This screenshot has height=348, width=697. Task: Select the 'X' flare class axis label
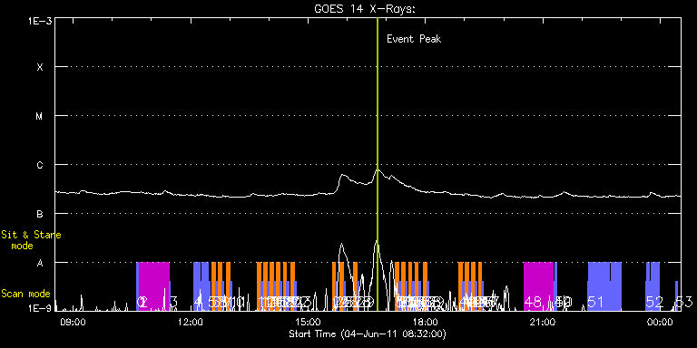click(x=40, y=67)
